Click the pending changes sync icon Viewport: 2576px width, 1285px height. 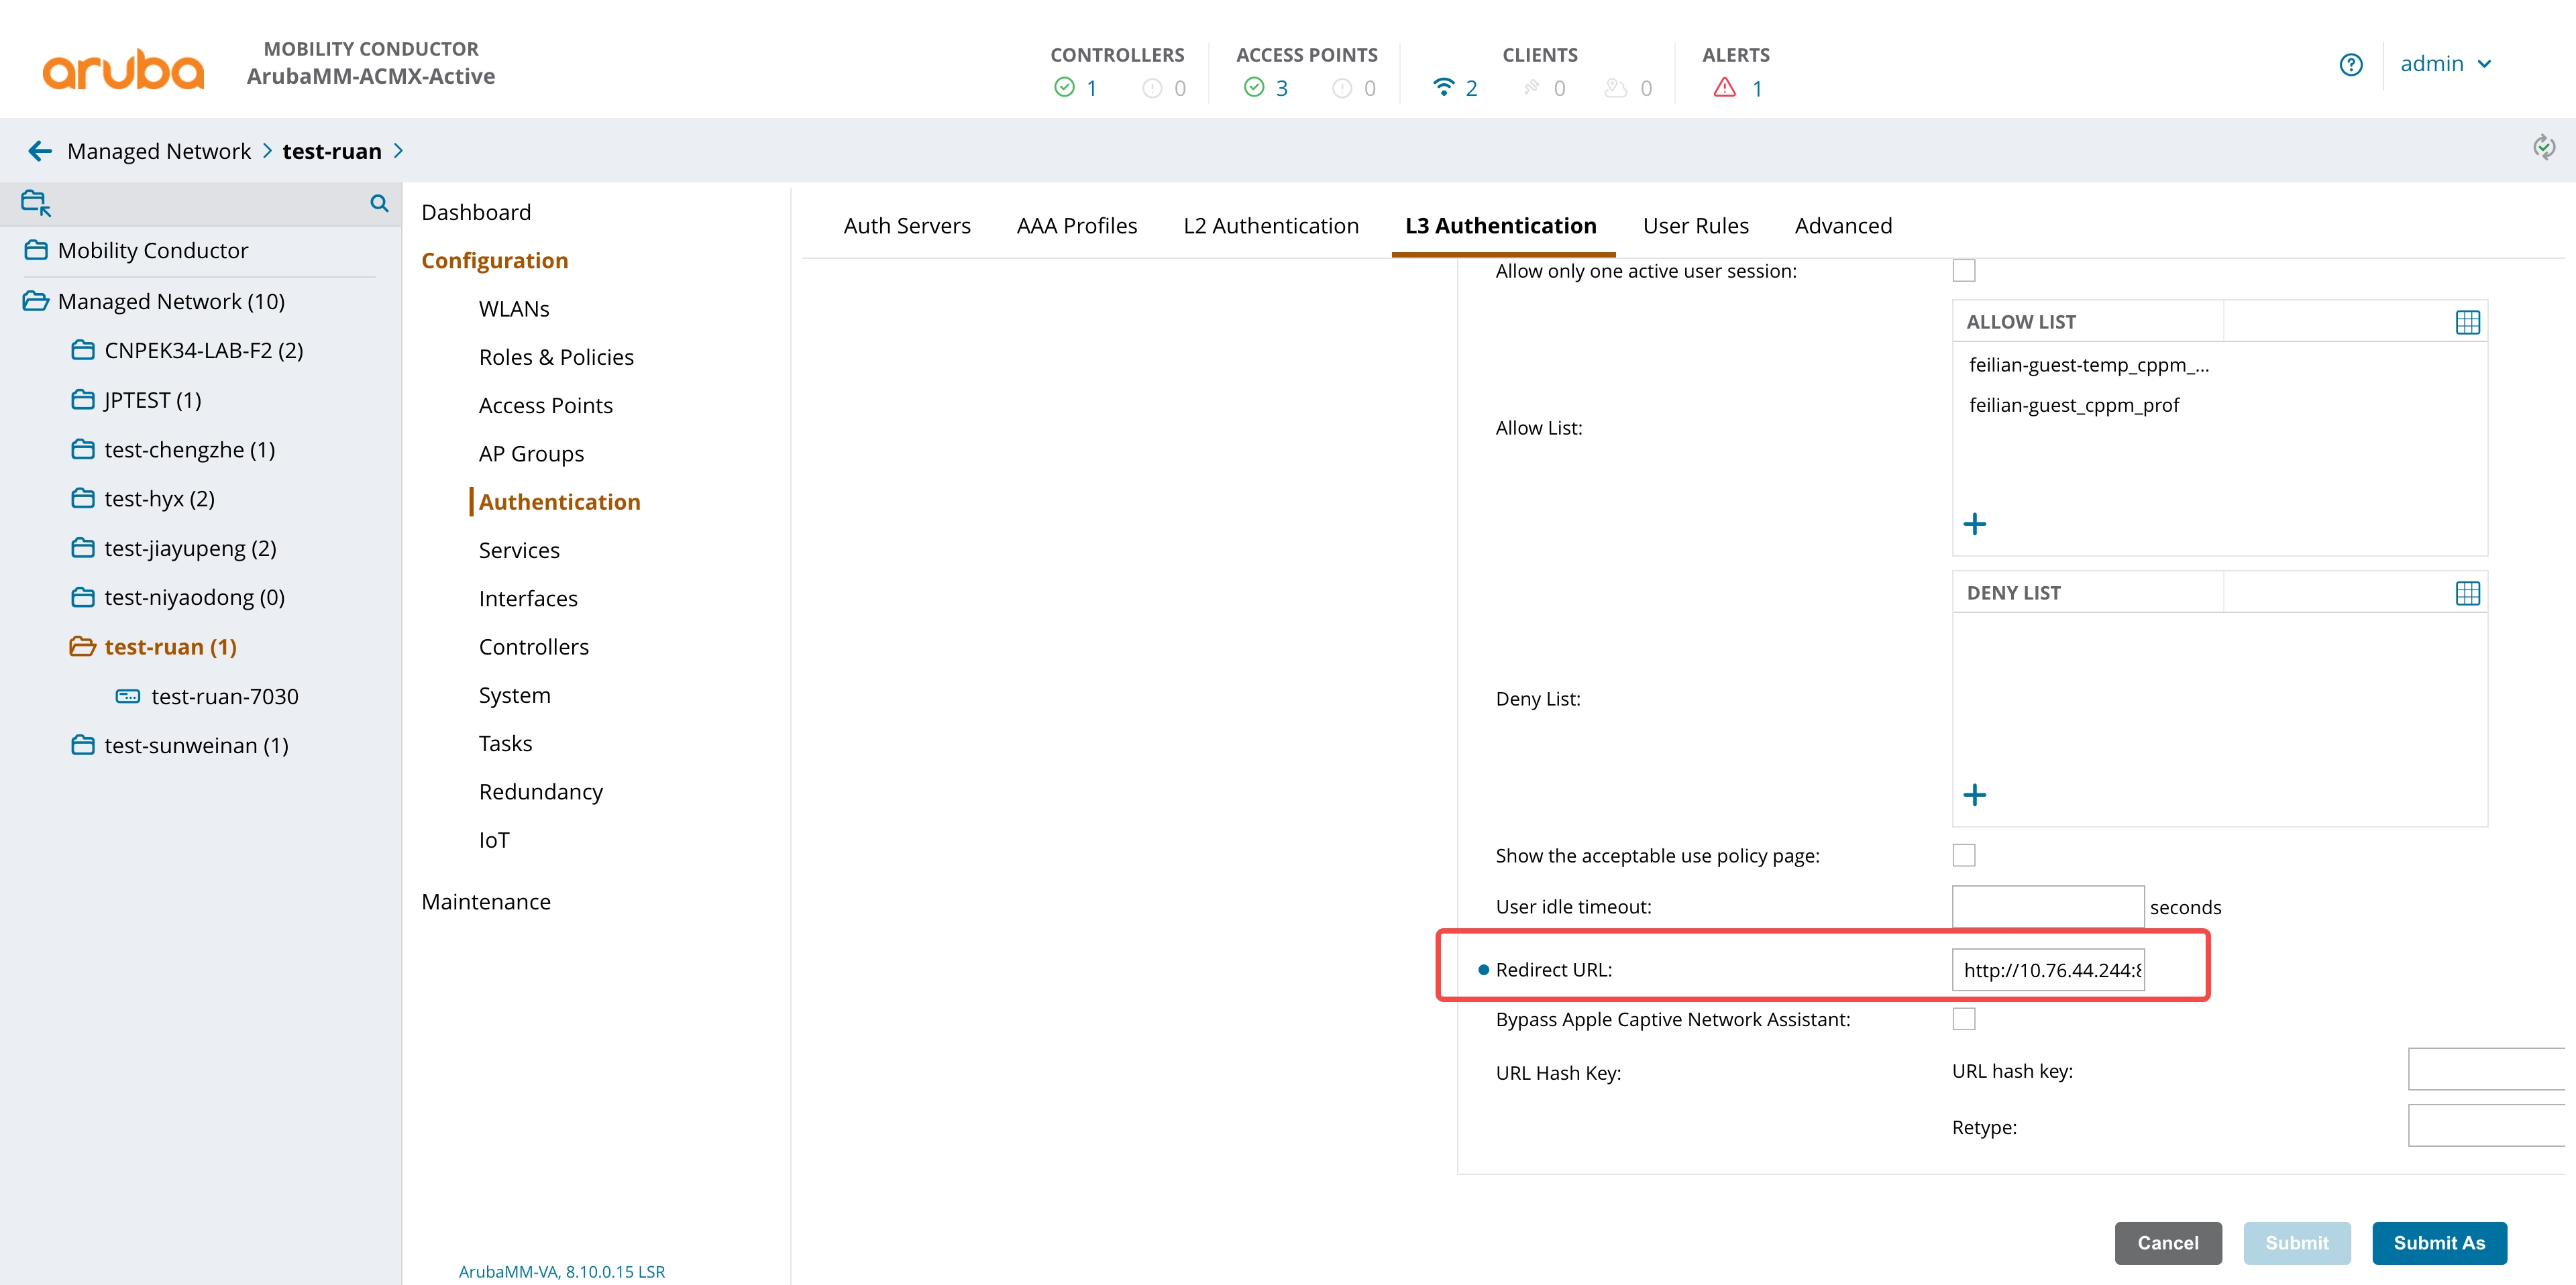[2544, 148]
